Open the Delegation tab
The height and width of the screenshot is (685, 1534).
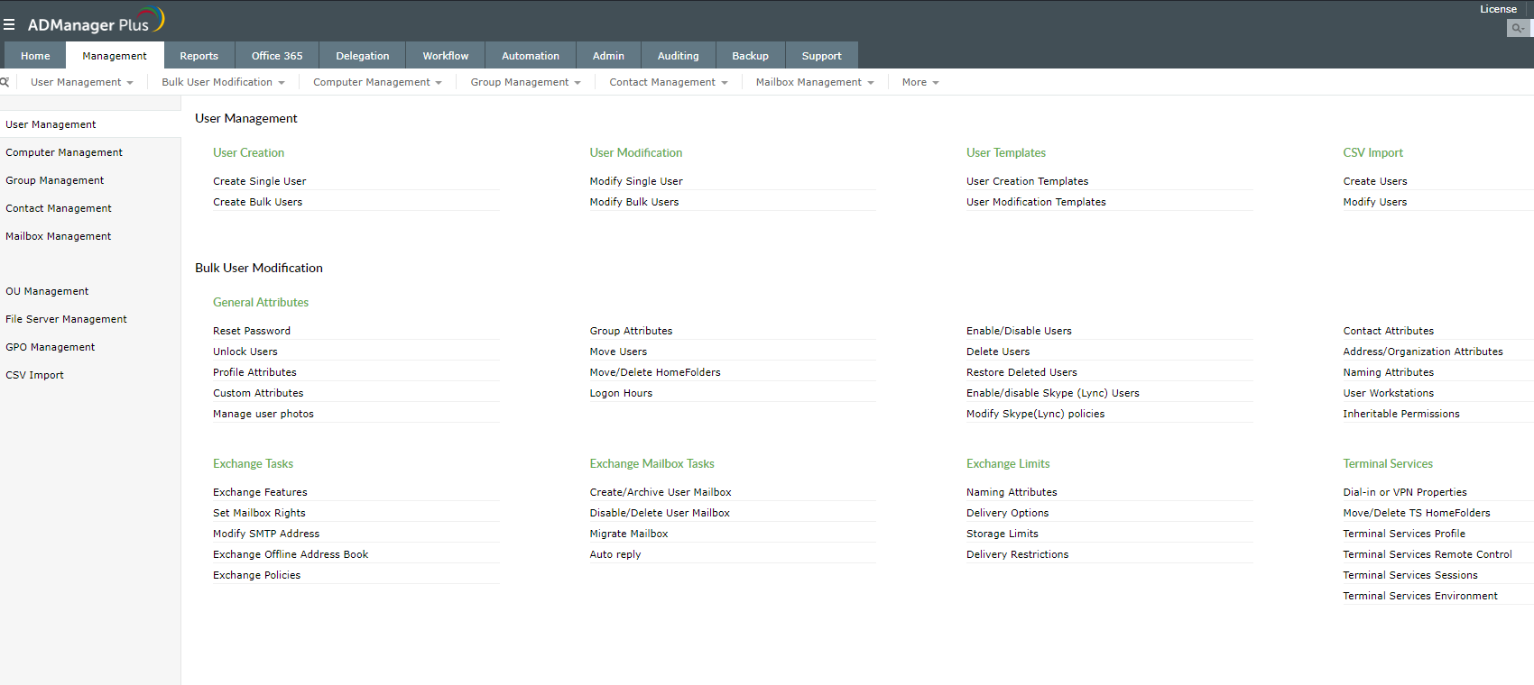click(x=362, y=56)
